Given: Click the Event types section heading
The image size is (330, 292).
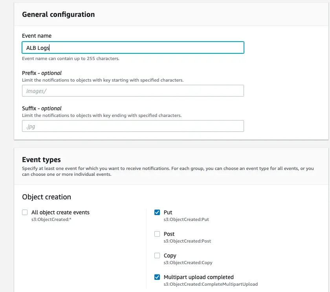Looking at the screenshot, I should (41, 160).
